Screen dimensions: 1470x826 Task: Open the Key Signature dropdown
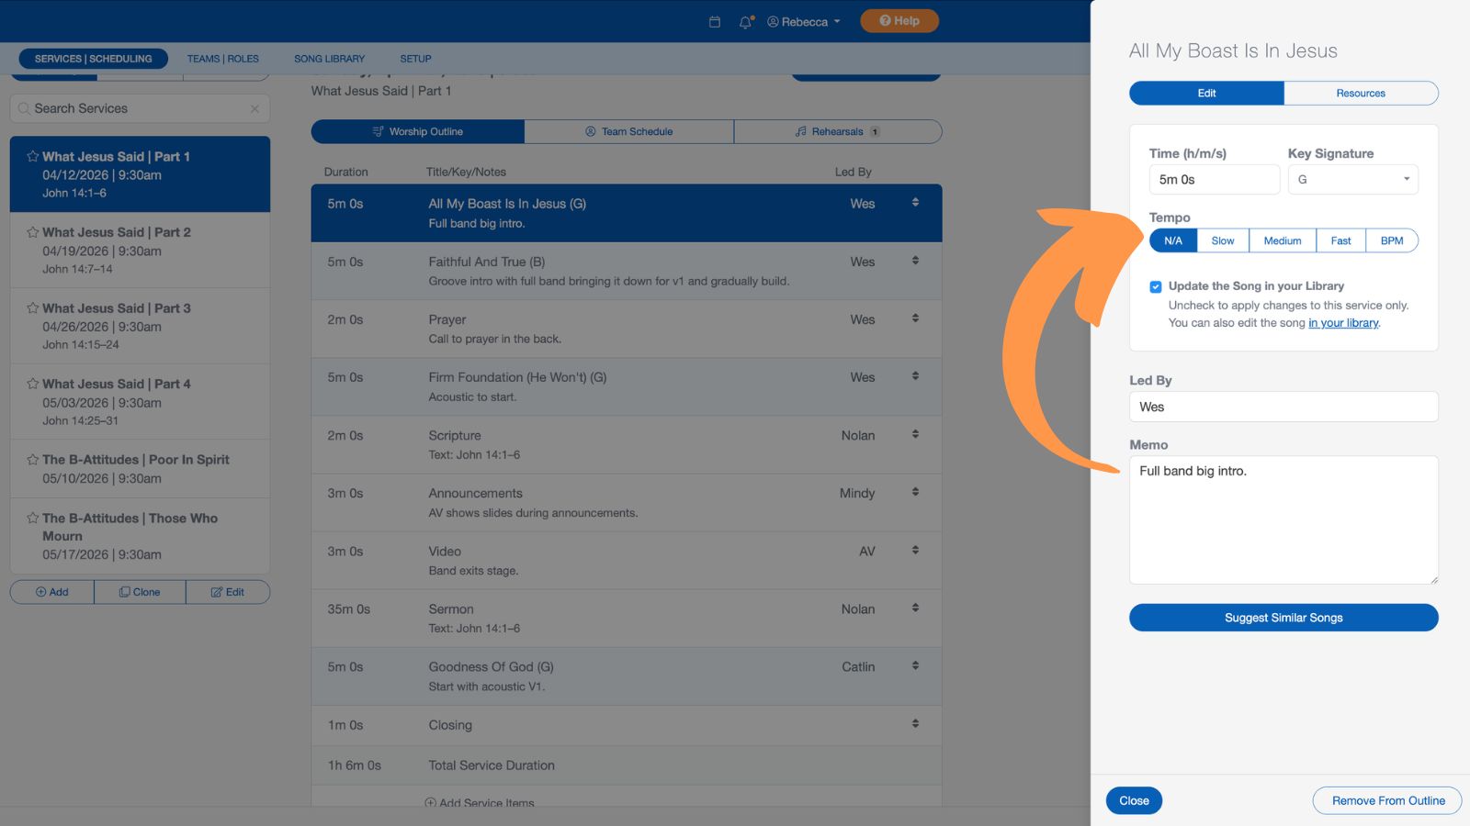pyautogui.click(x=1352, y=179)
